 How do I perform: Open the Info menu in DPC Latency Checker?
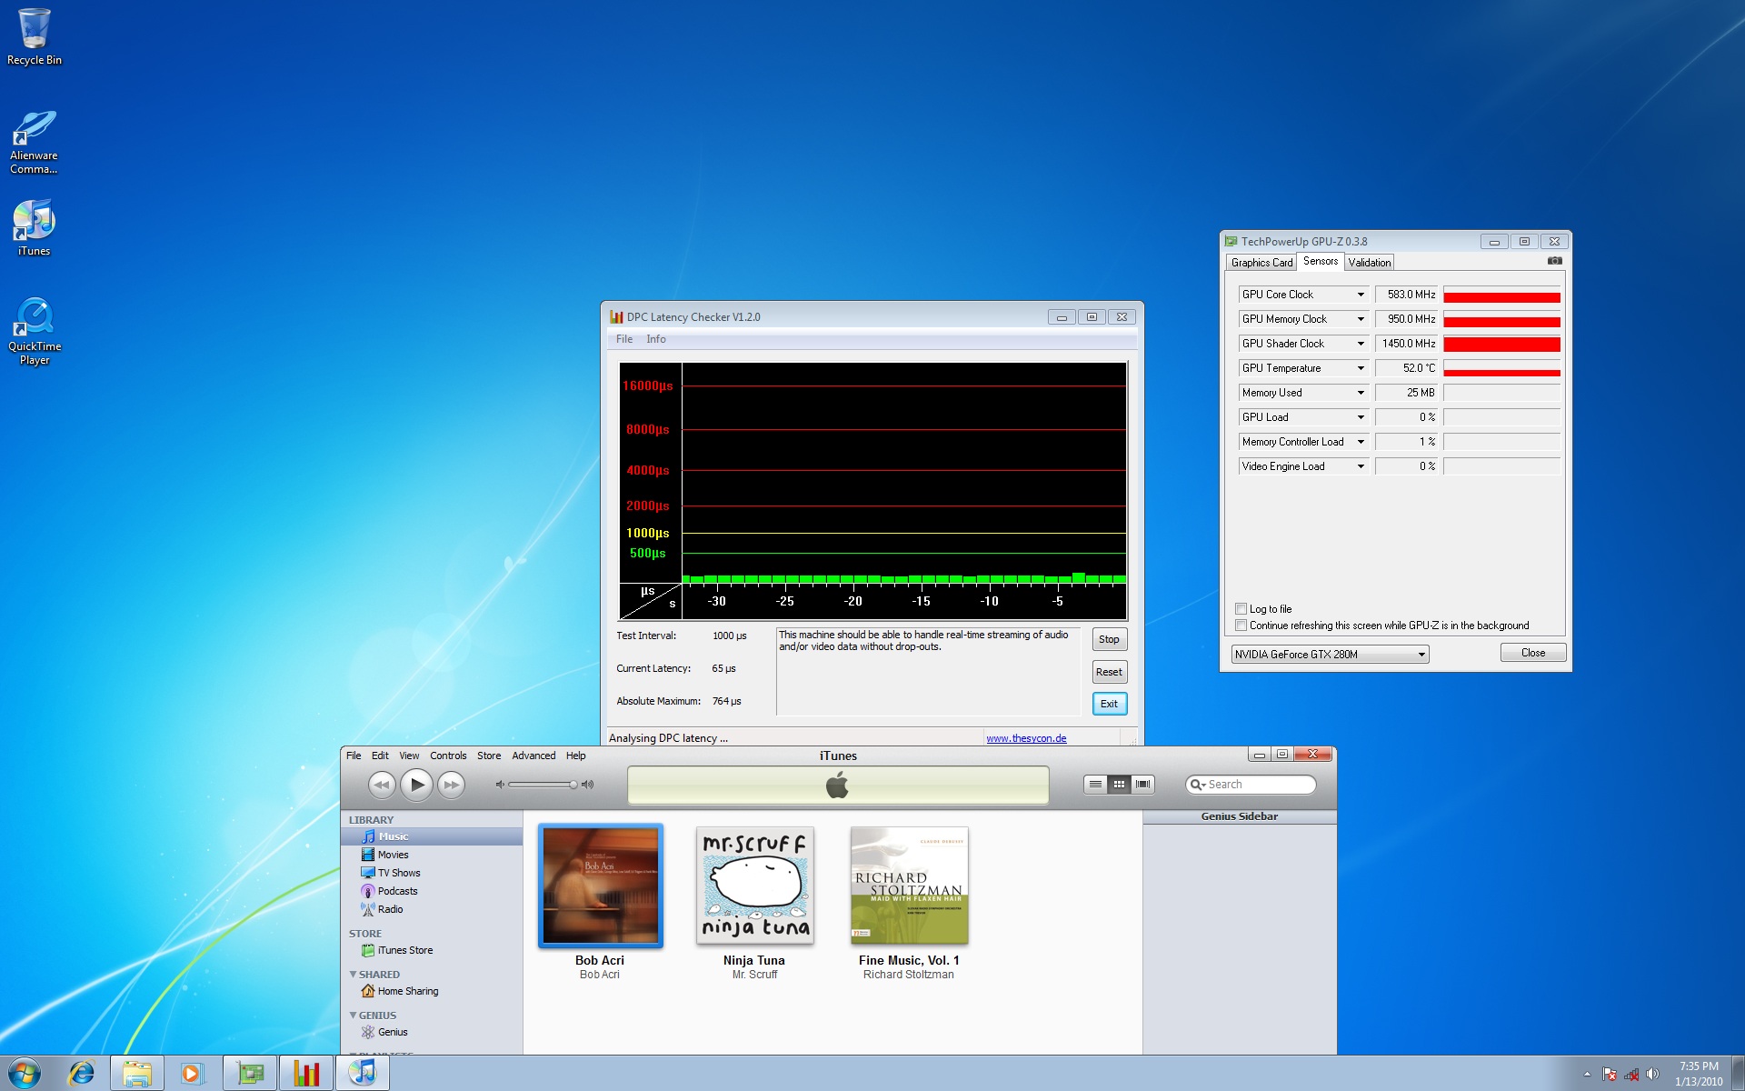click(656, 339)
